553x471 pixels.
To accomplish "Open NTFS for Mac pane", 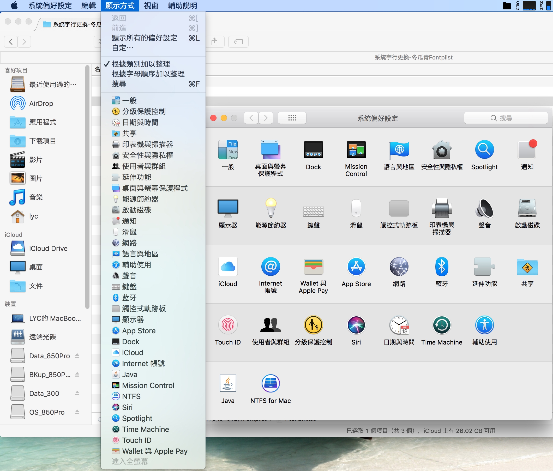I will [x=270, y=384].
